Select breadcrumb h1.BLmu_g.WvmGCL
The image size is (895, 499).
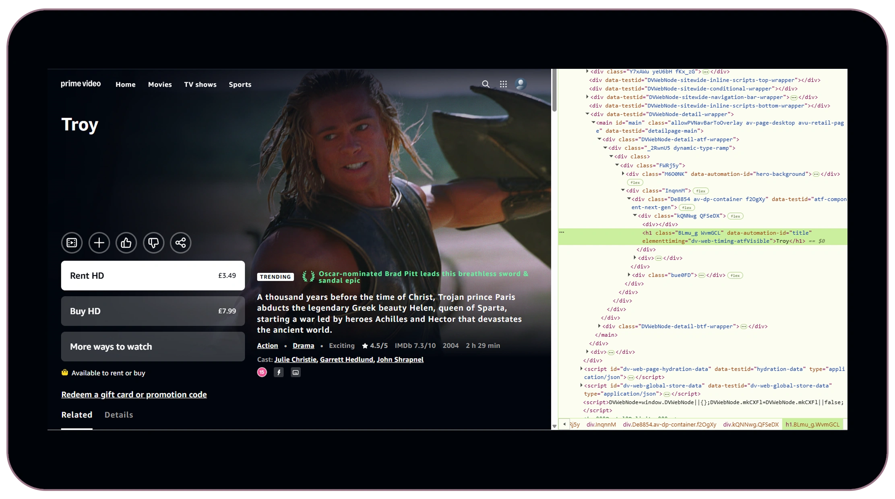(x=812, y=425)
